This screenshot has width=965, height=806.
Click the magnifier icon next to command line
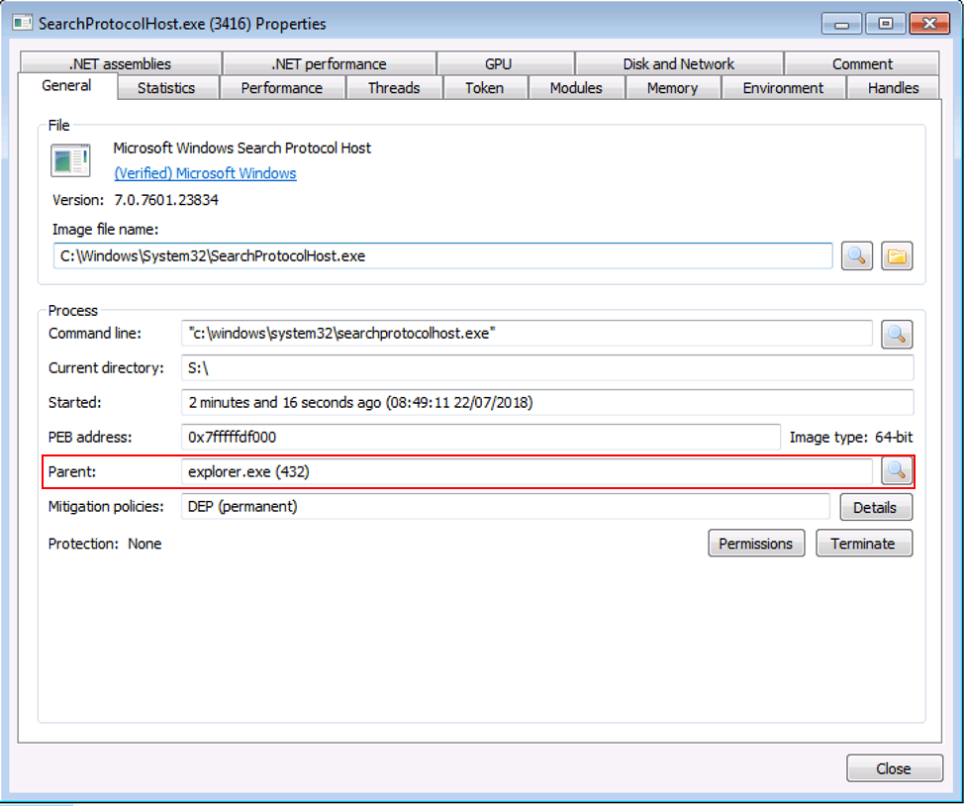click(x=897, y=335)
